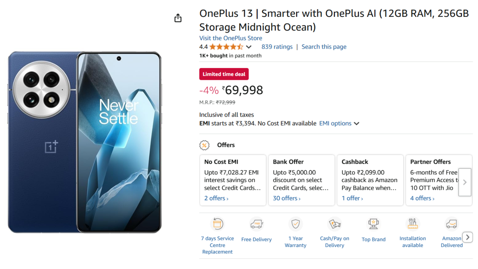The image size is (478, 269).
Task: Click the OnePlus 13 product image
Action: (x=85, y=142)
